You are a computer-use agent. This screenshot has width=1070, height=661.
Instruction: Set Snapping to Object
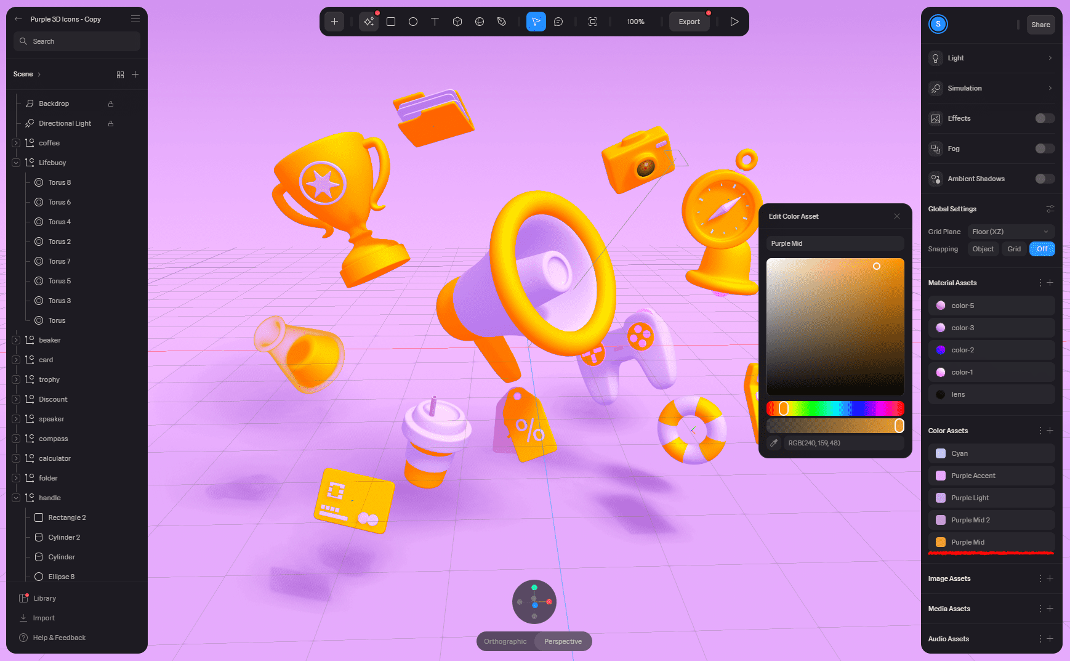click(983, 249)
